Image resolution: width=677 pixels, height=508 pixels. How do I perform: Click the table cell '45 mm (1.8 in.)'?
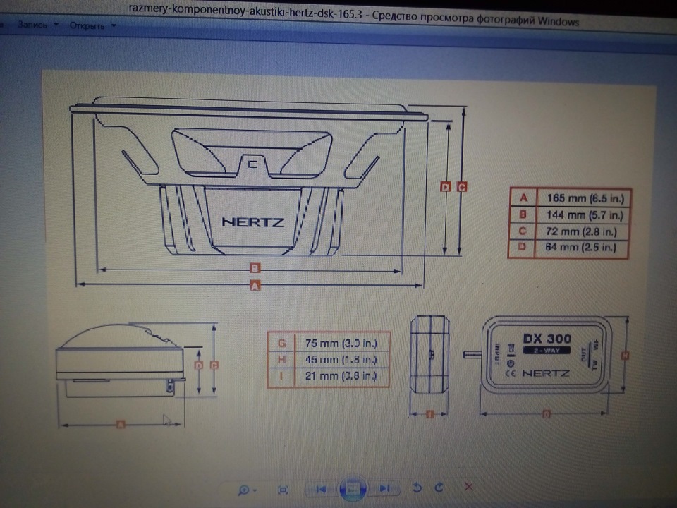point(341,359)
